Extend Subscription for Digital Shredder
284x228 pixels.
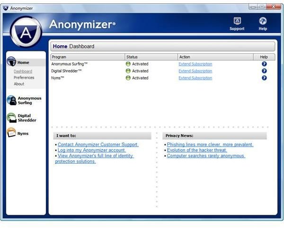[195, 71]
